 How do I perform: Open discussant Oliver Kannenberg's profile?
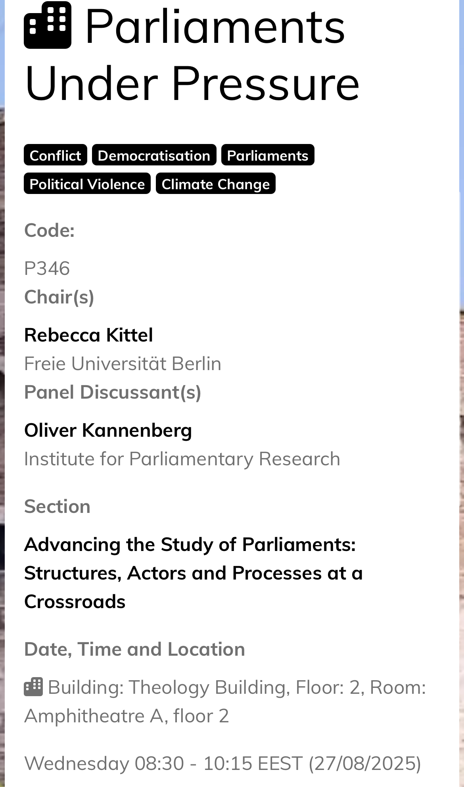coord(108,430)
